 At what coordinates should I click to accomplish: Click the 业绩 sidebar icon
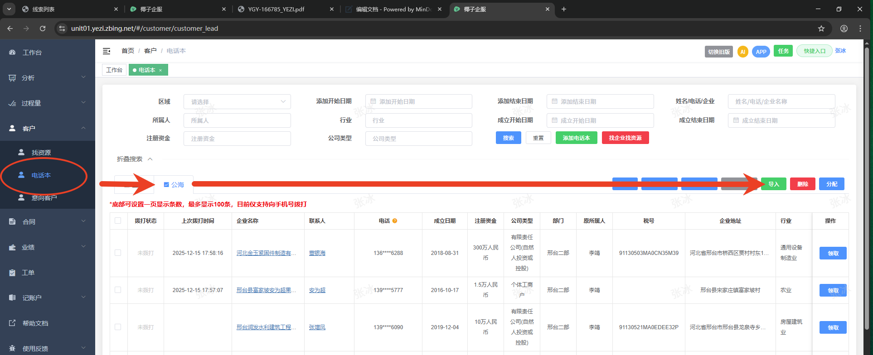coord(12,247)
